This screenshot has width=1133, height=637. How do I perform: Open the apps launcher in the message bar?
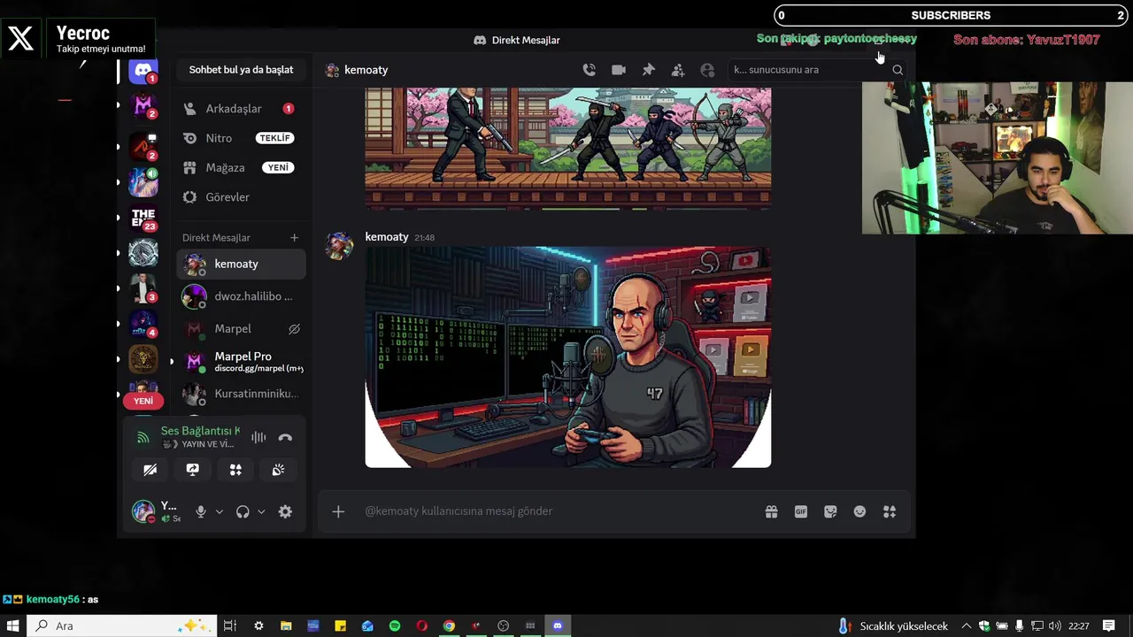point(890,511)
